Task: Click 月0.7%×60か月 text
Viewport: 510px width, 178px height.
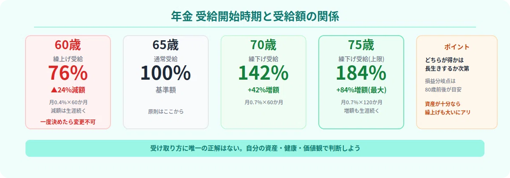Action: (263, 102)
